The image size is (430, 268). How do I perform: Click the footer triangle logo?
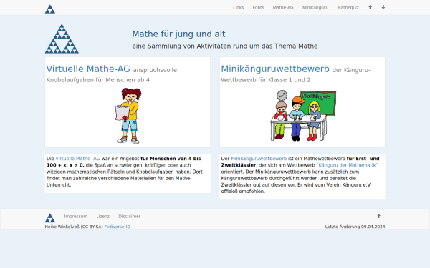pyautogui.click(x=50, y=218)
